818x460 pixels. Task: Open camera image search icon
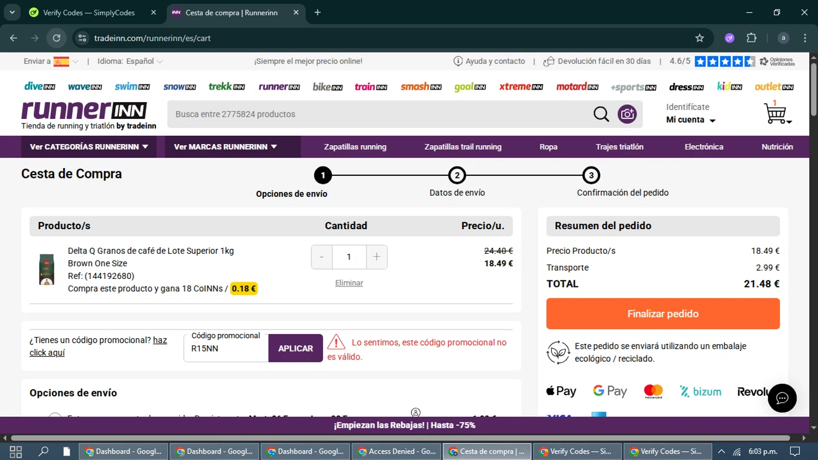(627, 114)
